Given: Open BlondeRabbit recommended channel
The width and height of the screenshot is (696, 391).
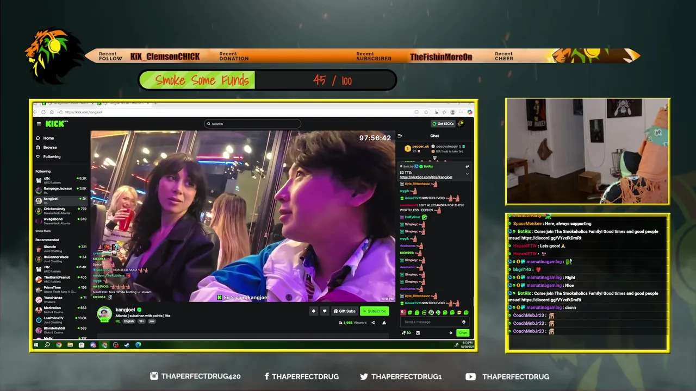Looking at the screenshot, I should 61,330.
